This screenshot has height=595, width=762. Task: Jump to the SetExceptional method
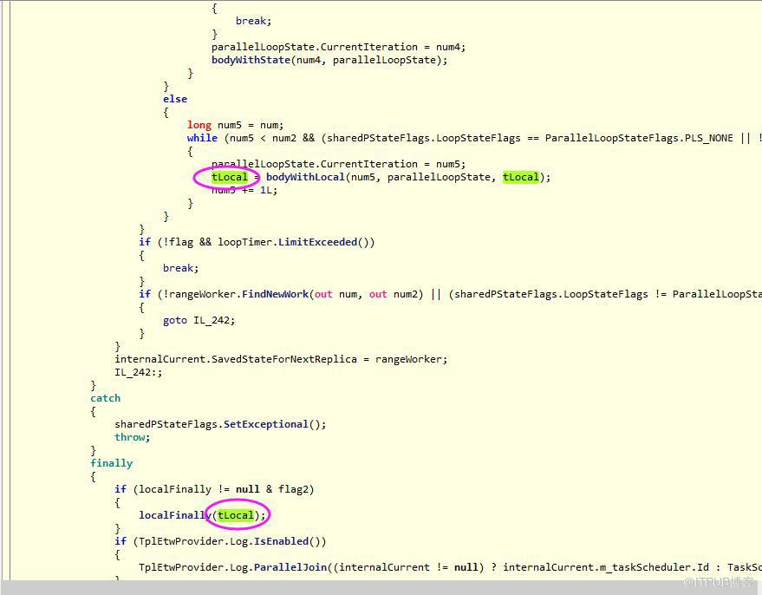pyautogui.click(x=266, y=424)
